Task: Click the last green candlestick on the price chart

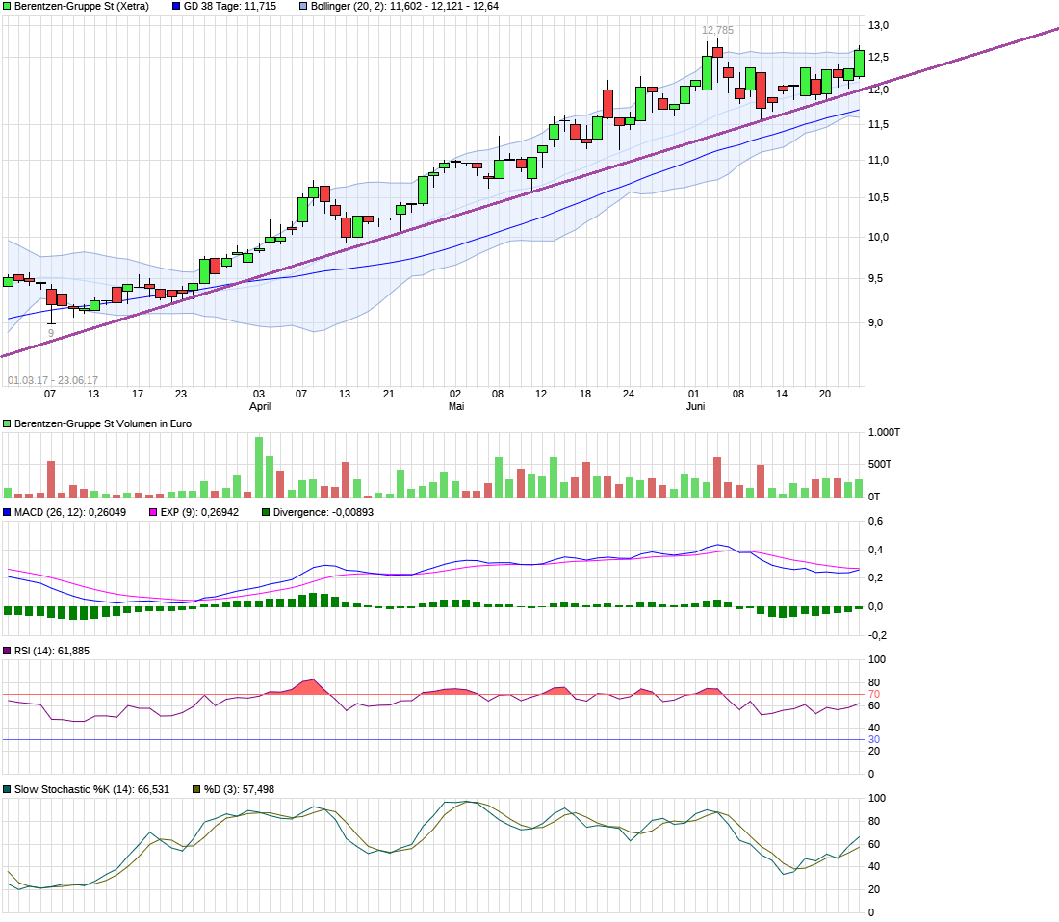Action: coord(859,63)
